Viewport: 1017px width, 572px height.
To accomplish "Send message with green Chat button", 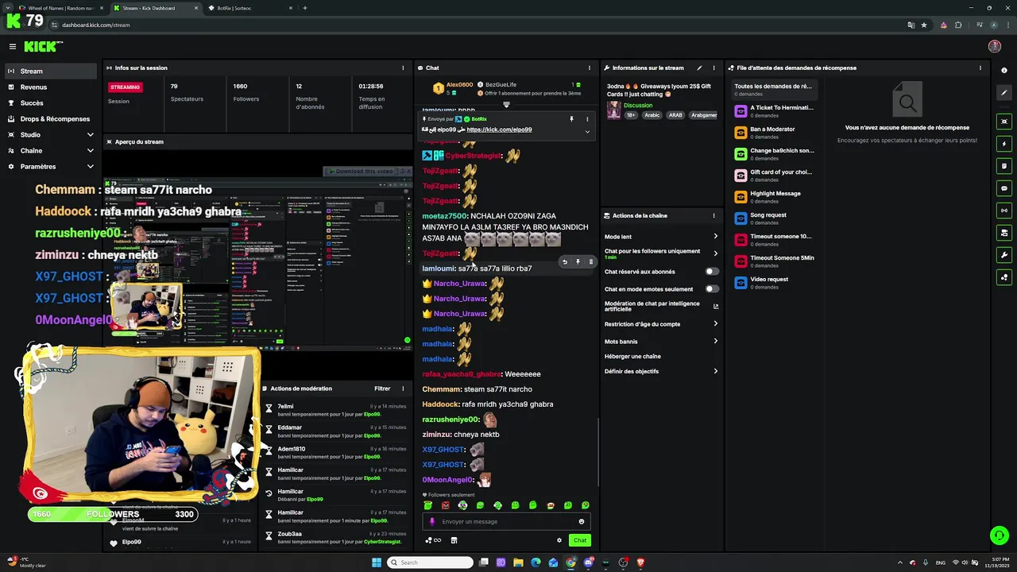I will (580, 540).
